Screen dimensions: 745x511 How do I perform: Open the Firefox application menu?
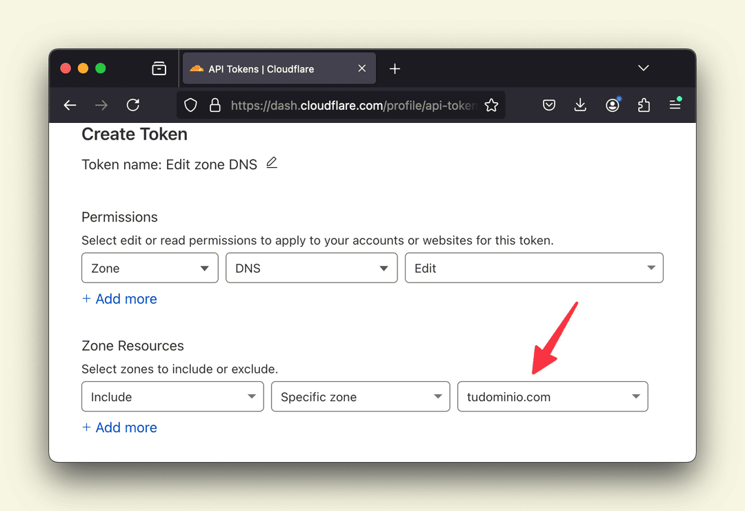point(675,104)
